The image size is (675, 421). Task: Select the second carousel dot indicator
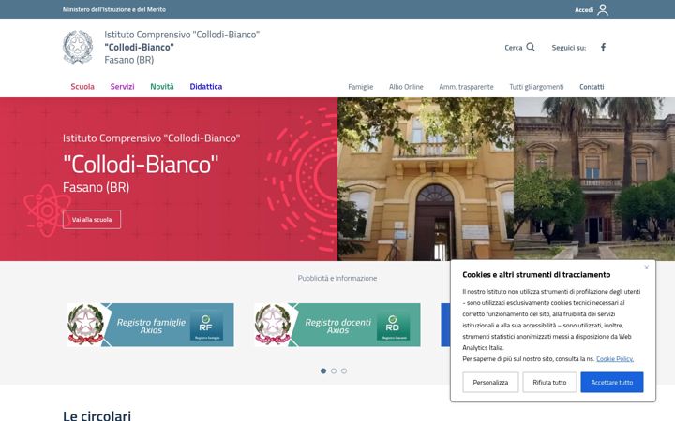334,370
